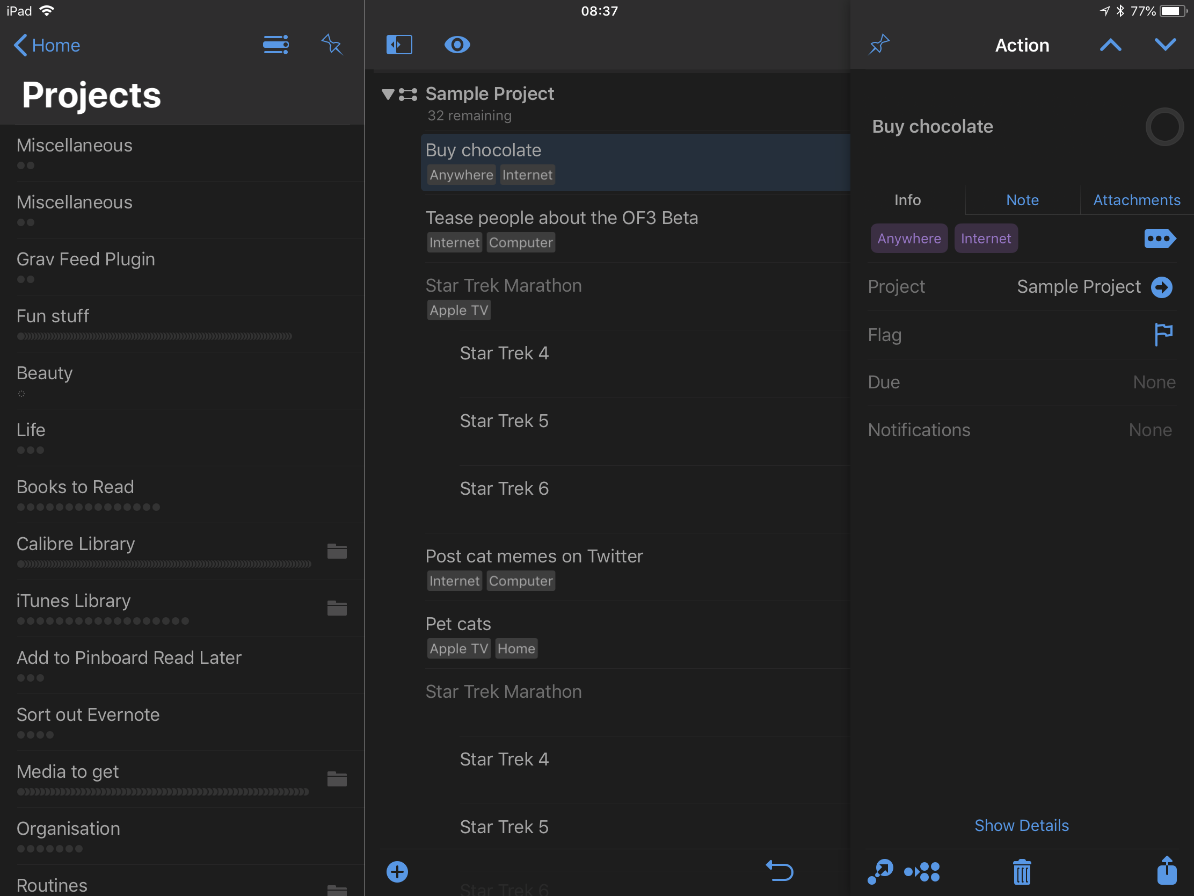Add a new action with plus button
This screenshot has height=896, width=1194.
pyautogui.click(x=397, y=871)
